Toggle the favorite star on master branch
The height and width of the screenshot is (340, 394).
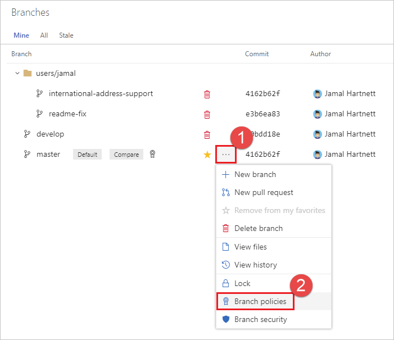[207, 155]
